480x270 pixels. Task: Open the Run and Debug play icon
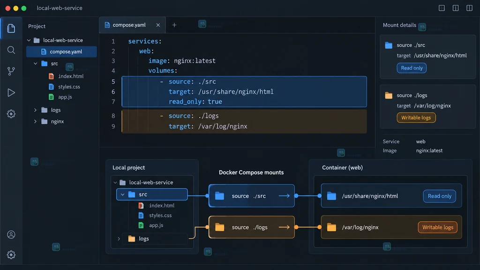click(x=11, y=92)
